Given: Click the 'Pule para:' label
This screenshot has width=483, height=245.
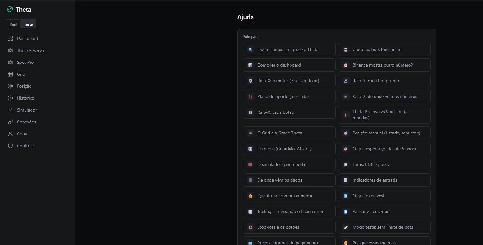Looking at the screenshot, I should [251, 37].
